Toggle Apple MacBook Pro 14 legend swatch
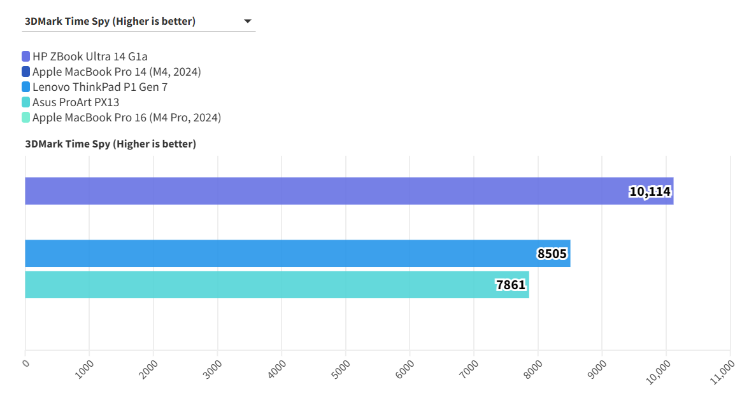 pyautogui.click(x=25, y=72)
